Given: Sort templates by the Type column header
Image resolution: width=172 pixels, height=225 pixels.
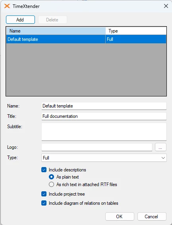Looking at the screenshot, I should click(136, 31).
